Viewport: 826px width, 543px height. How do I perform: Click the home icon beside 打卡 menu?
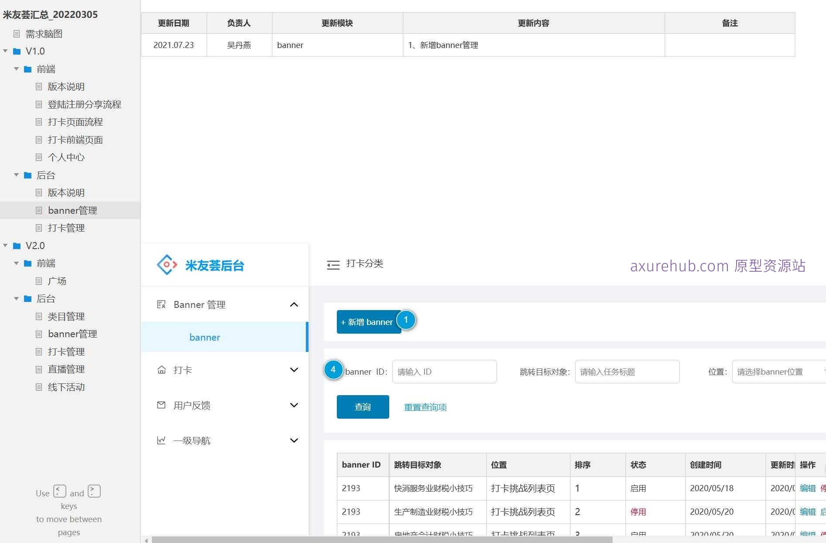click(161, 369)
